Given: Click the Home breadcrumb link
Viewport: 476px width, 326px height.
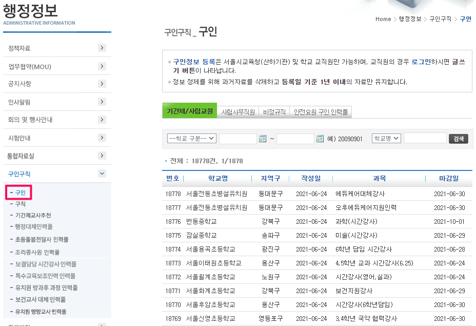Looking at the screenshot, I should 383,19.
